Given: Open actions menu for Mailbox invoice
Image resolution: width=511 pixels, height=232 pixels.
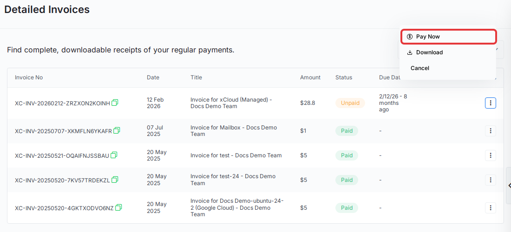Looking at the screenshot, I should tap(491, 131).
